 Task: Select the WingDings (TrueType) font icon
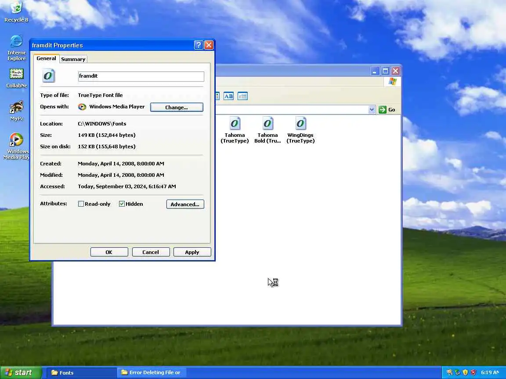click(x=300, y=124)
